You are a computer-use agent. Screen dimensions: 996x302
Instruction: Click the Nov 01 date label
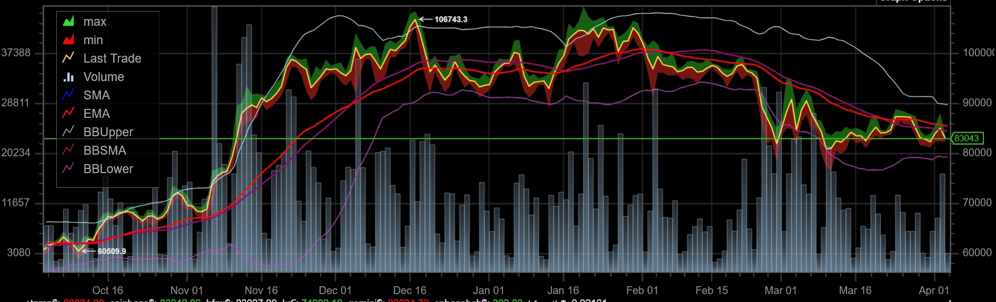(186, 290)
